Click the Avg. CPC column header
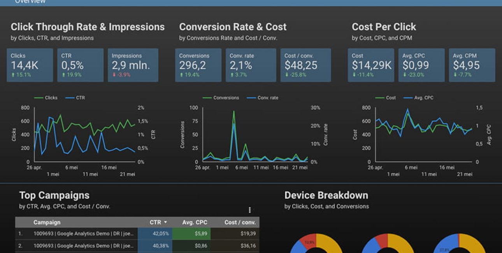The height and width of the screenshot is (253, 502). pos(194,222)
